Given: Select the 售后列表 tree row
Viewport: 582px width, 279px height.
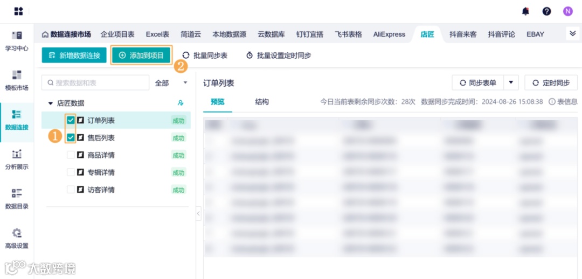Looking at the screenshot, I should coord(116,138).
